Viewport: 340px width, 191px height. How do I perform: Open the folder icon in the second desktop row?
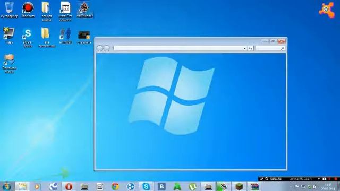click(46, 37)
